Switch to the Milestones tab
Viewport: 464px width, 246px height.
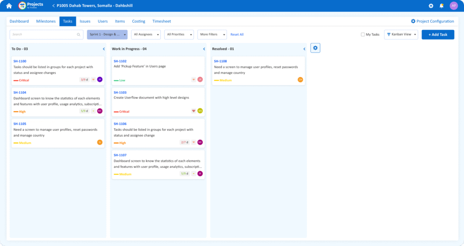point(46,21)
